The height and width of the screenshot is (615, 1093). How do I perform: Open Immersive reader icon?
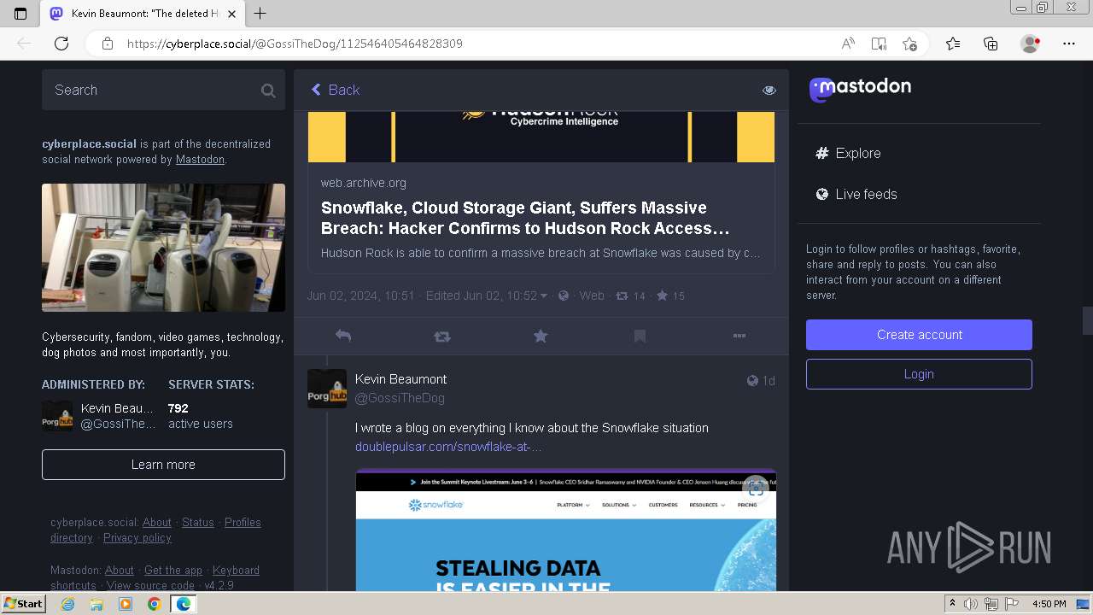click(879, 44)
